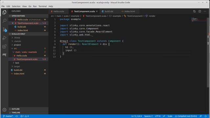Screen dimensions: 210x118
Task: Close TestComponent.scala in Open Editors
Action: [12, 23]
